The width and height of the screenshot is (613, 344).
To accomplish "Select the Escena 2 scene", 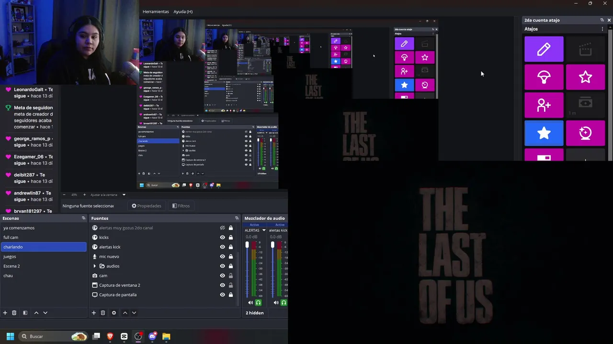I will (x=43, y=266).
